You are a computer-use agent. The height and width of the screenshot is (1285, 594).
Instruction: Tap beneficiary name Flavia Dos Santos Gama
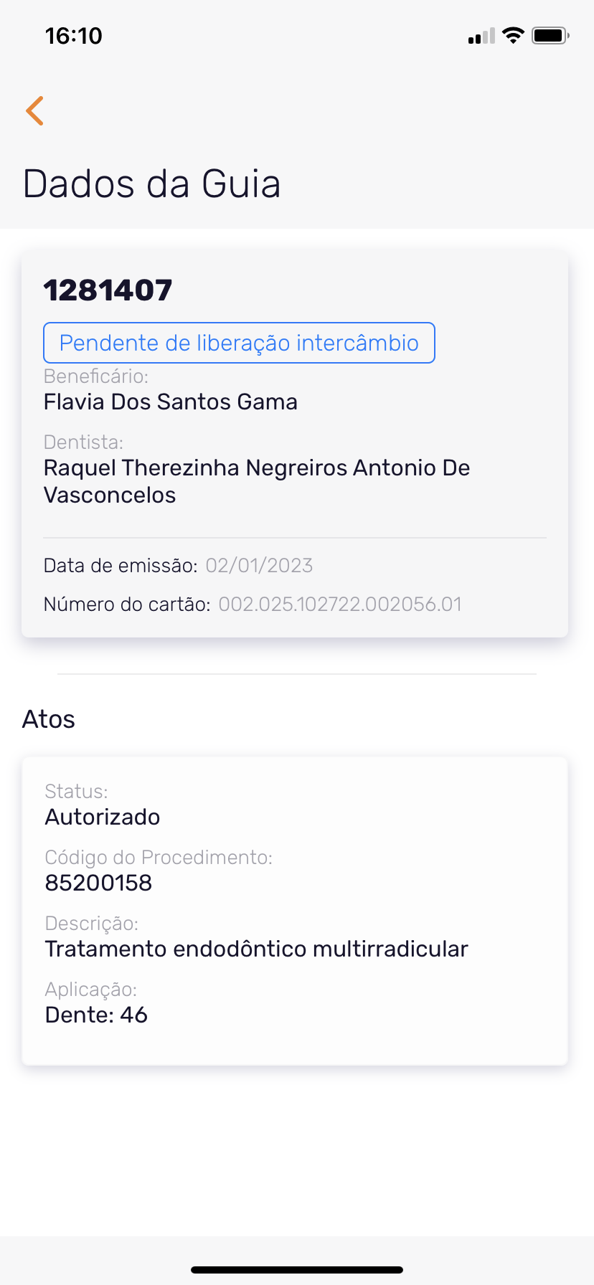[x=171, y=402]
